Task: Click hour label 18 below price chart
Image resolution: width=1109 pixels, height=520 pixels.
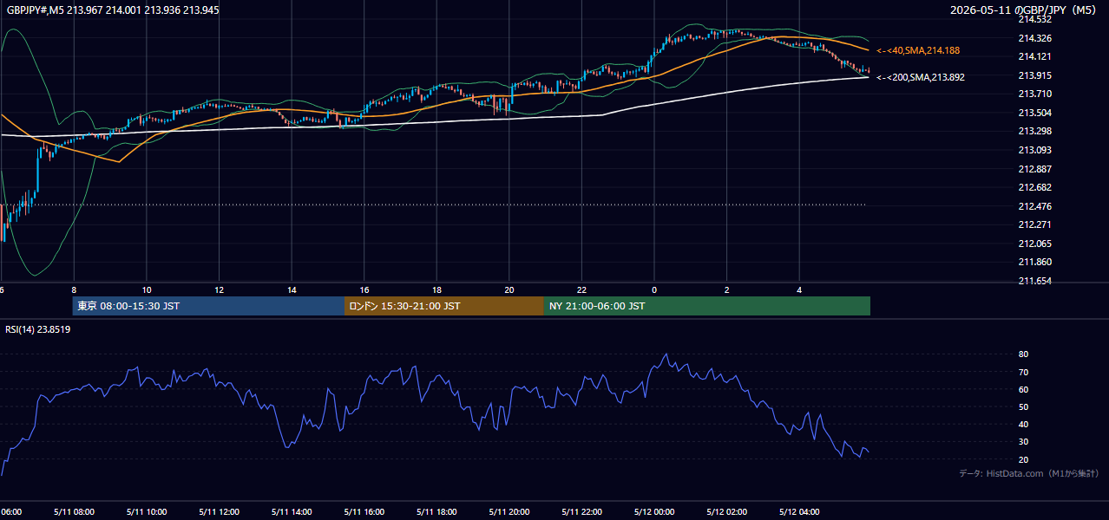Action: tap(437, 289)
